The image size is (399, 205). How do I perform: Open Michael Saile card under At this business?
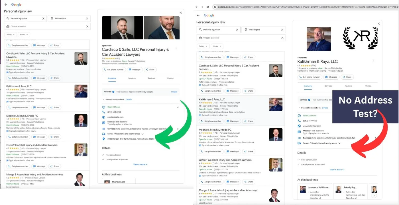tap(119, 181)
